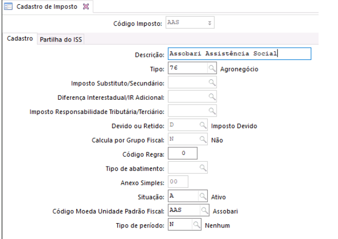The height and width of the screenshot is (239, 338).
Task: Open Imposto Responsabilidade Tributária/Terciário lookup icon
Action: point(211,110)
